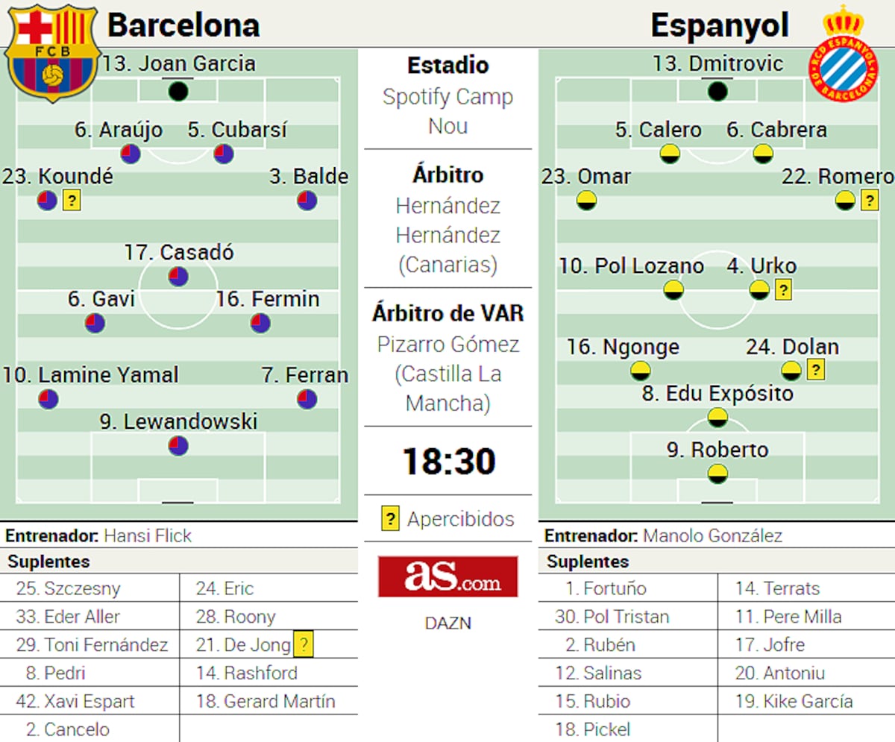This screenshot has width=895, height=742.
Task: Click Lamine Yamal's player marker dot
Action: tap(48, 399)
